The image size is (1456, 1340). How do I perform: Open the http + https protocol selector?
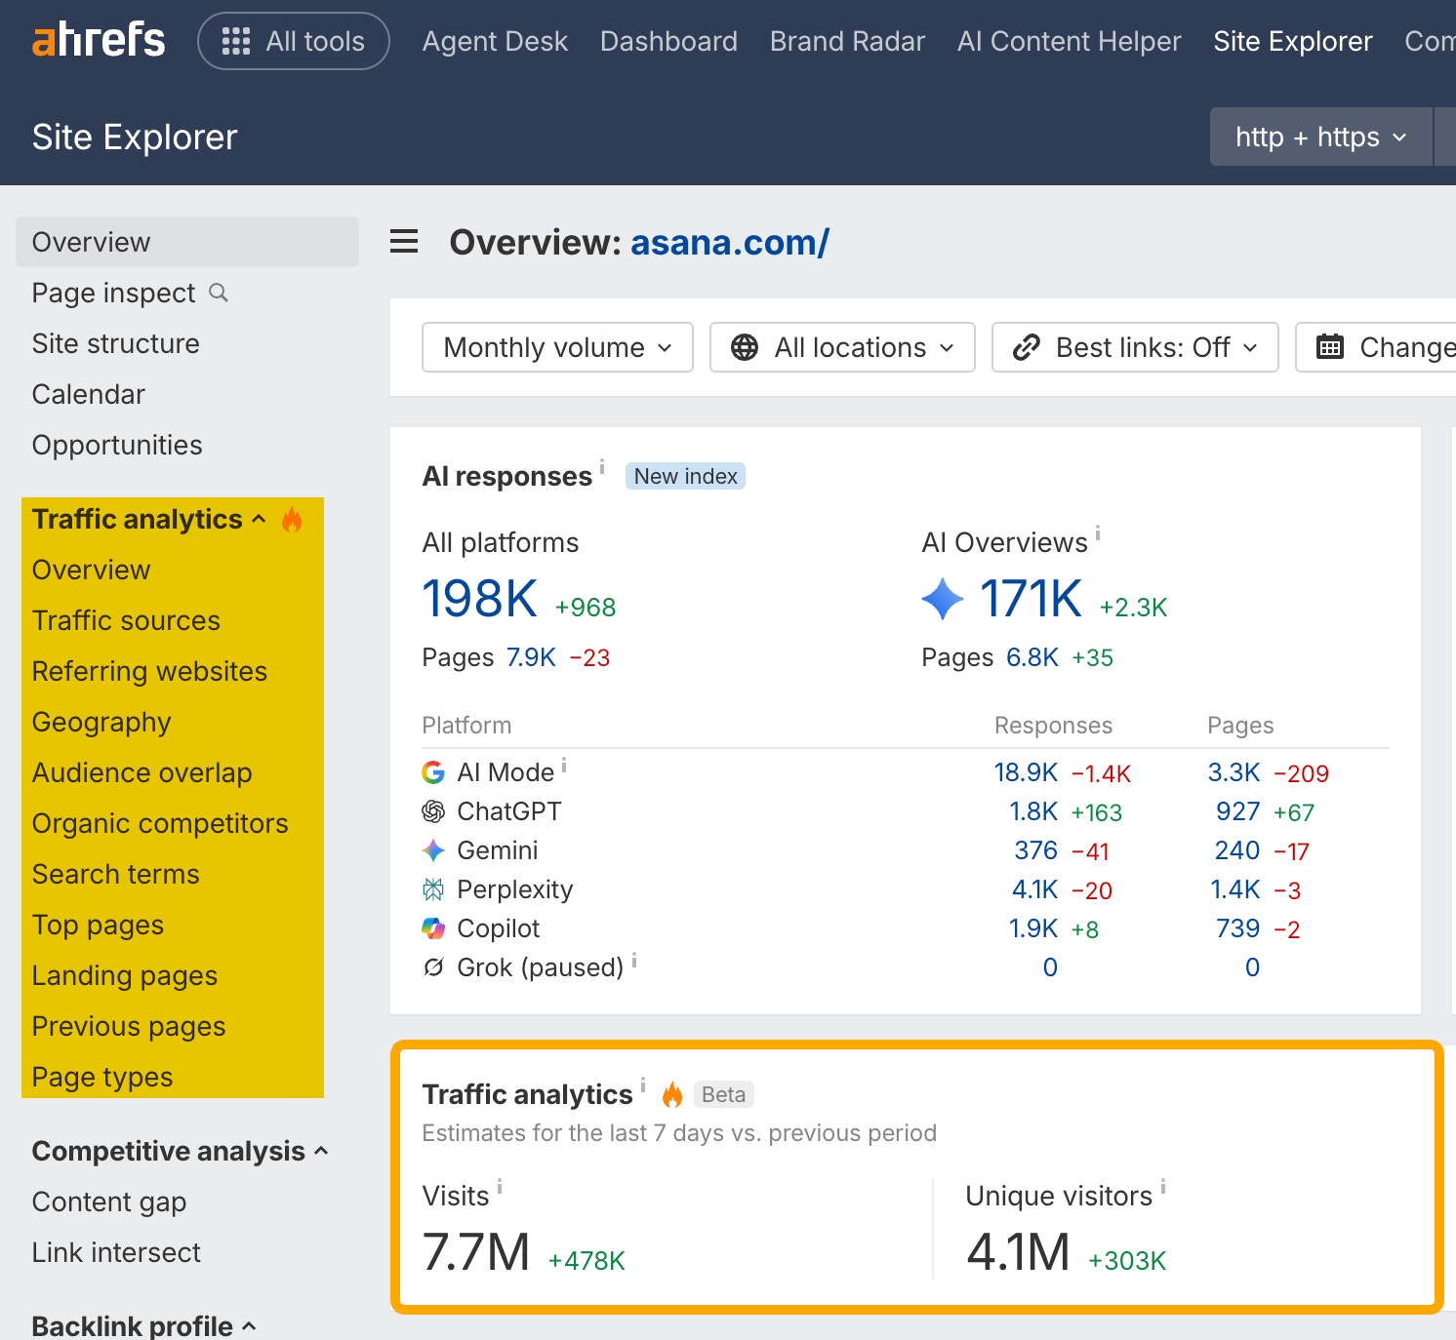(1321, 137)
